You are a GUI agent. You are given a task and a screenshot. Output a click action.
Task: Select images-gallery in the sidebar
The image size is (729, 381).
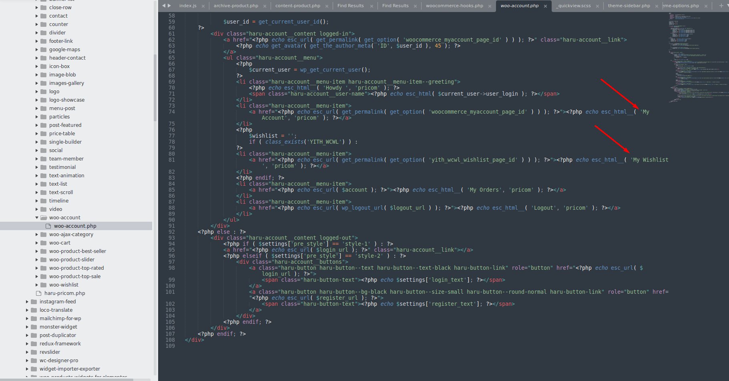point(66,83)
